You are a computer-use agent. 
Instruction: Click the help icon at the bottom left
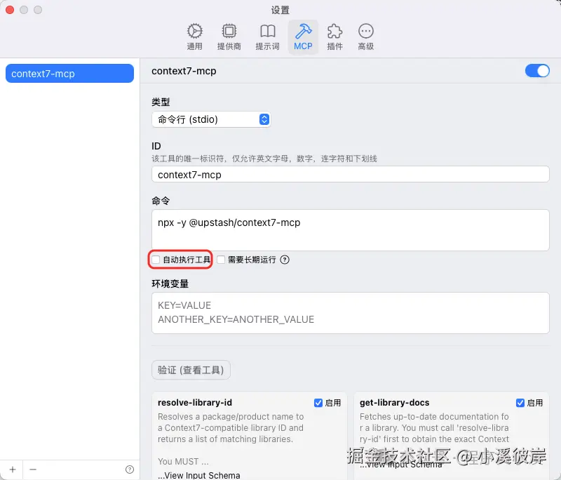point(130,469)
